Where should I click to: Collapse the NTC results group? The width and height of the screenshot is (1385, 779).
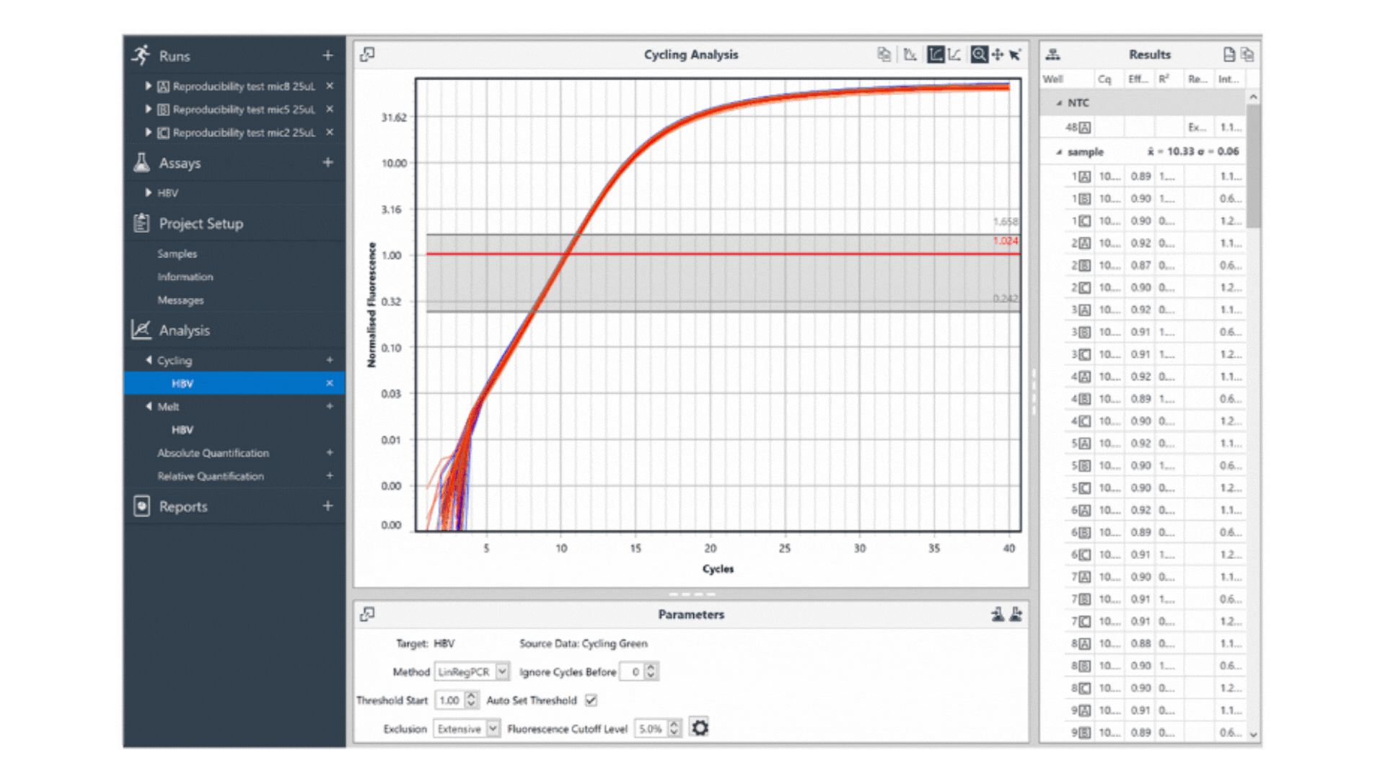point(1059,103)
